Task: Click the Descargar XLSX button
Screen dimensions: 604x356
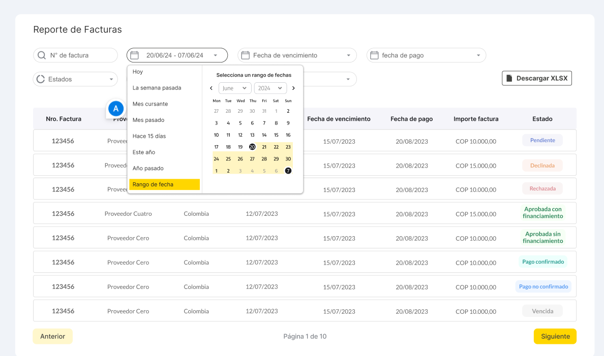Action: pos(536,78)
